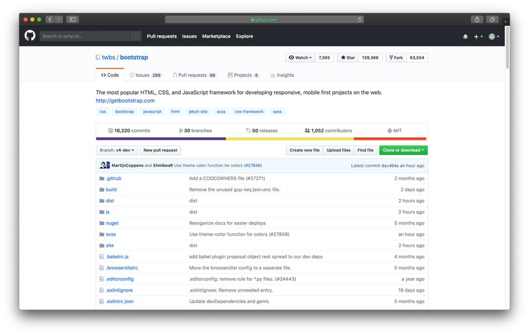
Task: Click the Create new file button
Action: (304, 150)
